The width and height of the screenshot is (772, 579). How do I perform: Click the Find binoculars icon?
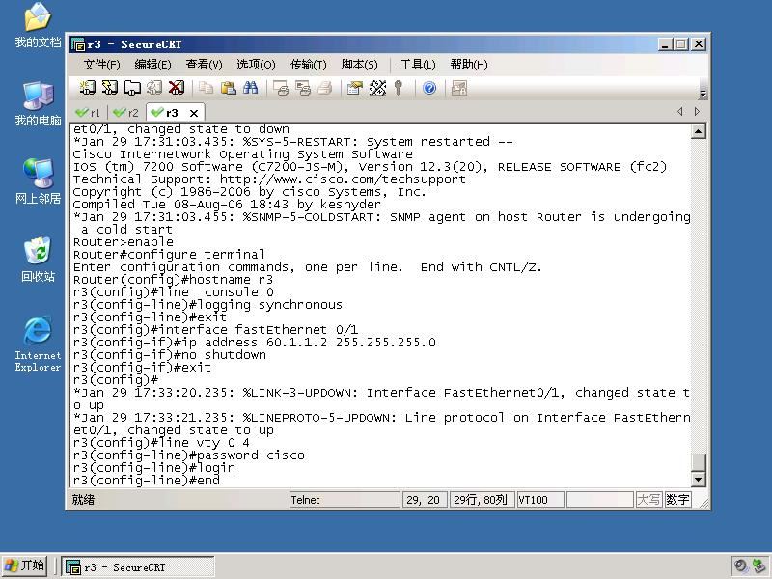click(250, 88)
